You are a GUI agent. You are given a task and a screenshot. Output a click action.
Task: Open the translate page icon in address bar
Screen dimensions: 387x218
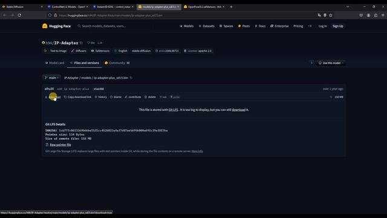[319, 15]
